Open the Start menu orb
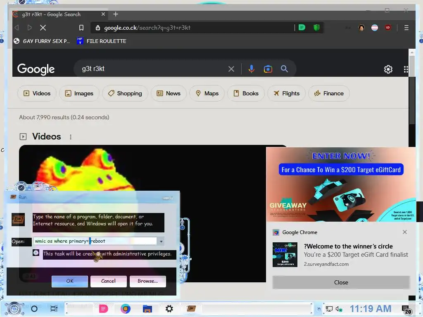This screenshot has width=423, height=317. tap(14, 309)
